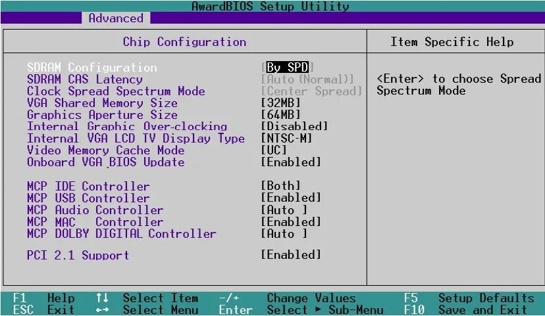The height and width of the screenshot is (316, 545).
Task: Click the Item Specific Help heading
Action: [x=452, y=42]
